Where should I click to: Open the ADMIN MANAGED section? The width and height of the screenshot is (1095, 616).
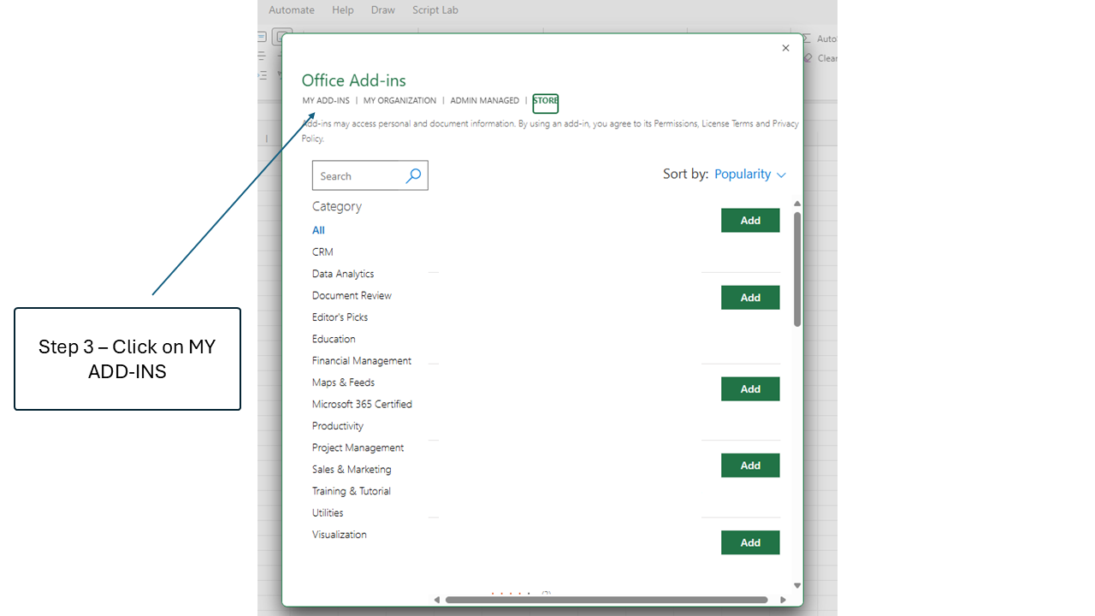(x=484, y=100)
